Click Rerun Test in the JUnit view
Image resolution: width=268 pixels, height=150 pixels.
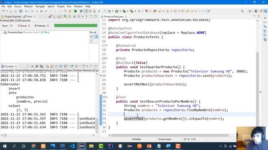coord(65,17)
